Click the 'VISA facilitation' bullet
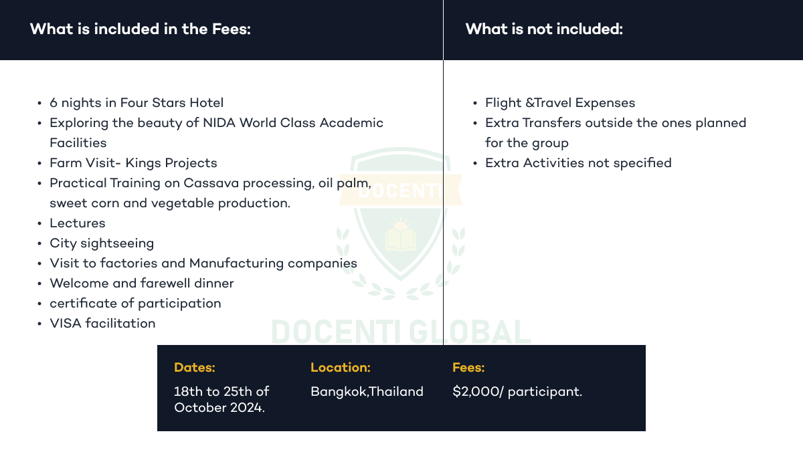The height and width of the screenshot is (468, 803). (x=102, y=324)
